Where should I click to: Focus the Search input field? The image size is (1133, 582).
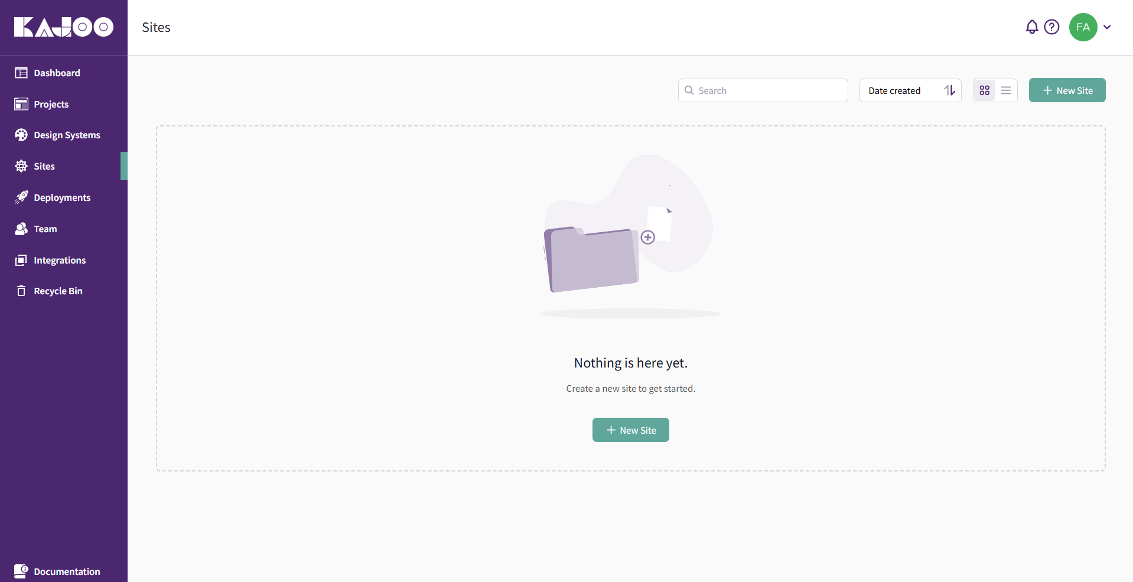[x=763, y=90]
